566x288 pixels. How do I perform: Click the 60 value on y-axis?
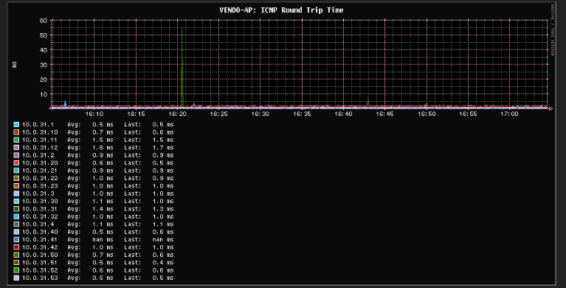point(44,21)
